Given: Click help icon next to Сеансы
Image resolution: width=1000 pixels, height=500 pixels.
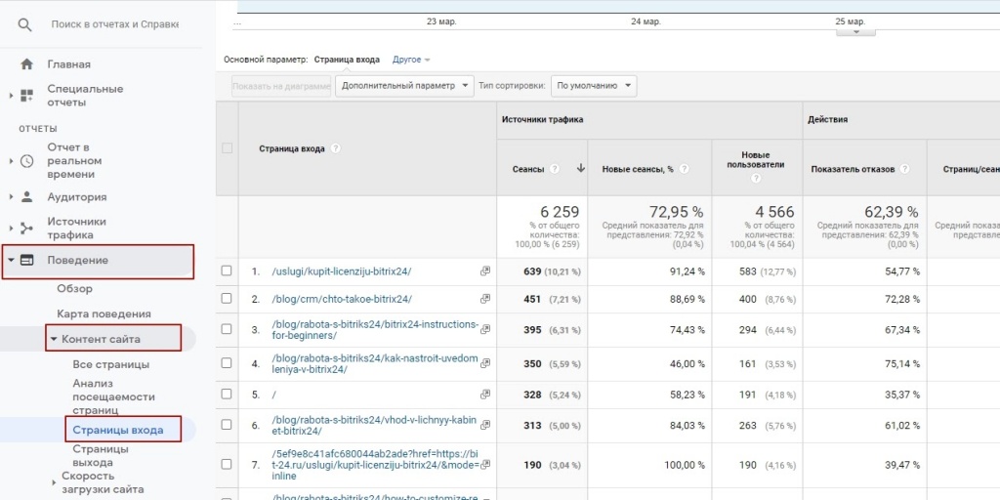Looking at the screenshot, I should click(555, 169).
